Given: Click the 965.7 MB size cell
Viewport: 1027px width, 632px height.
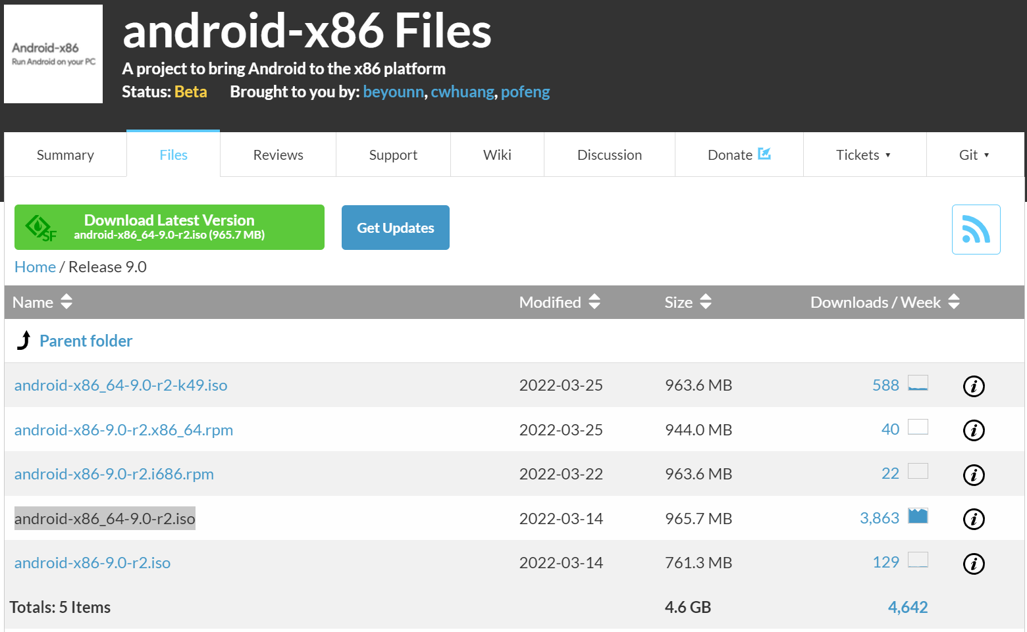Looking at the screenshot, I should [698, 519].
